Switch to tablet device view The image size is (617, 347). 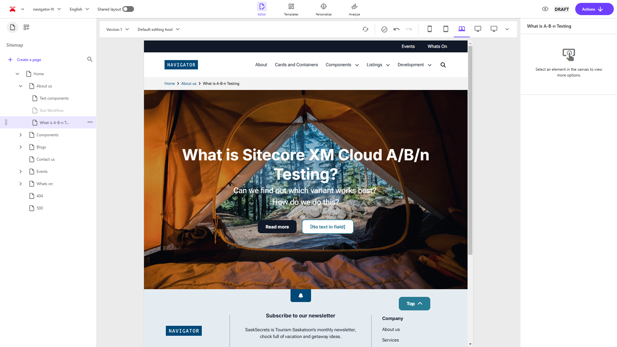(x=446, y=29)
